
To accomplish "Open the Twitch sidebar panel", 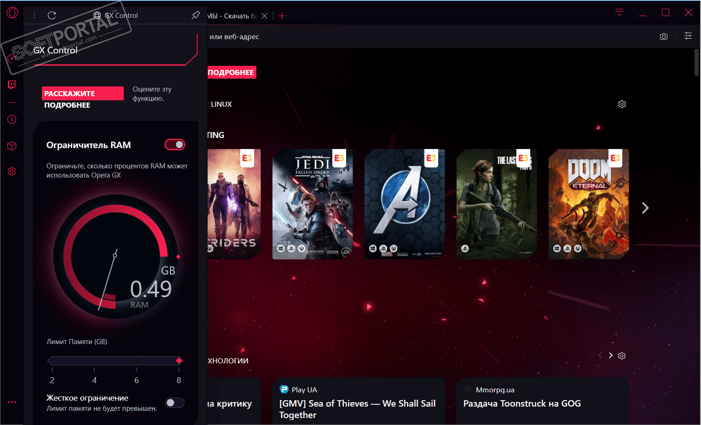I will pyautogui.click(x=12, y=85).
